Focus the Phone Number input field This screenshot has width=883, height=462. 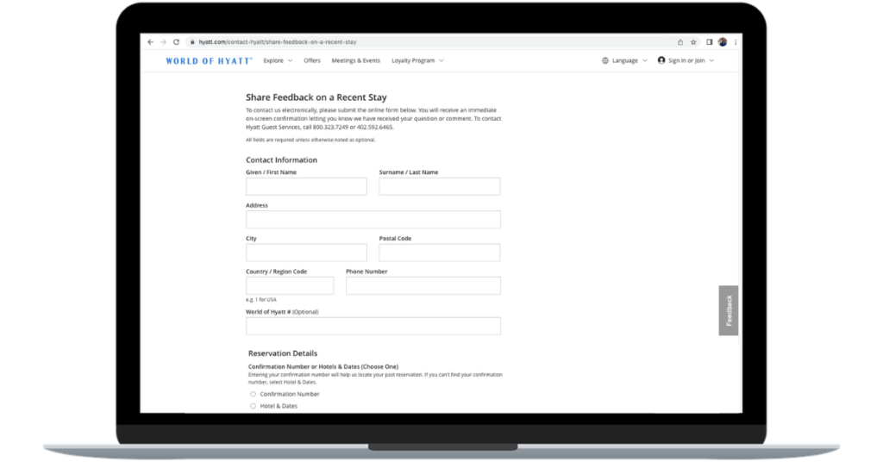coord(423,286)
